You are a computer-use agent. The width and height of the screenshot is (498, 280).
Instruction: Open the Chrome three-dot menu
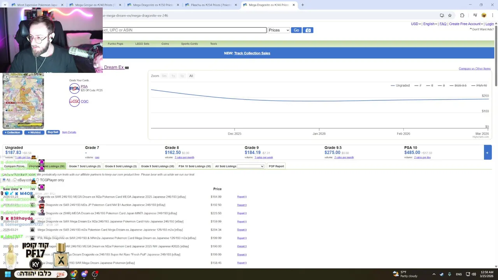tap(493, 15)
